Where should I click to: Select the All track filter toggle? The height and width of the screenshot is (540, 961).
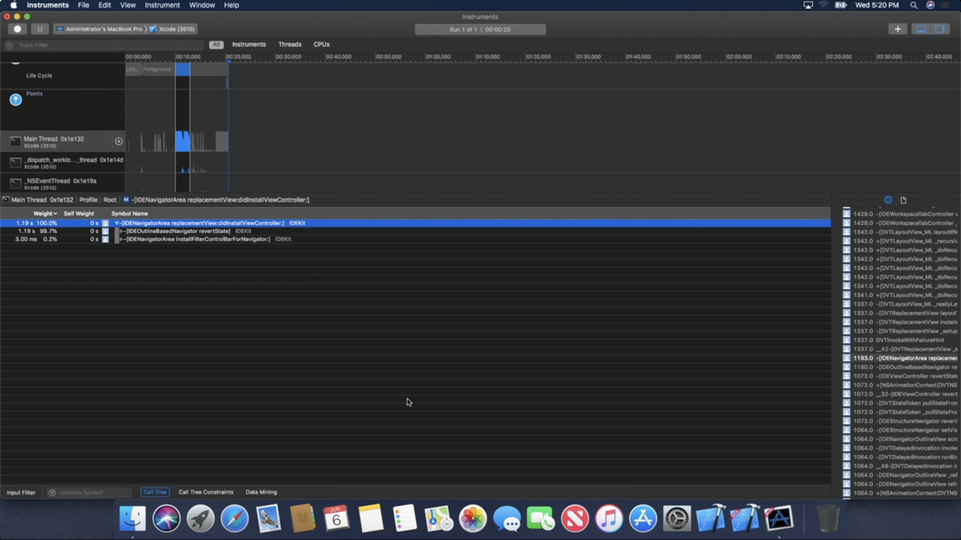216,45
